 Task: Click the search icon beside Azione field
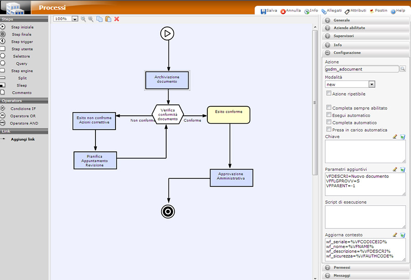(402, 69)
